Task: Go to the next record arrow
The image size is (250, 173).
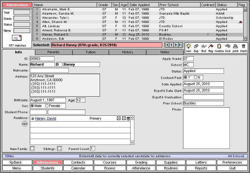Action: coord(176,45)
